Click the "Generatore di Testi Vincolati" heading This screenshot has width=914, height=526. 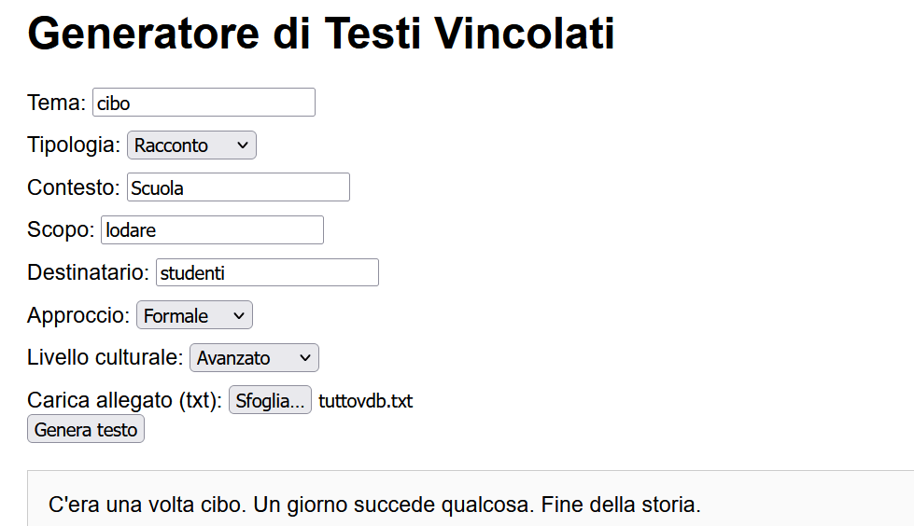[321, 35]
